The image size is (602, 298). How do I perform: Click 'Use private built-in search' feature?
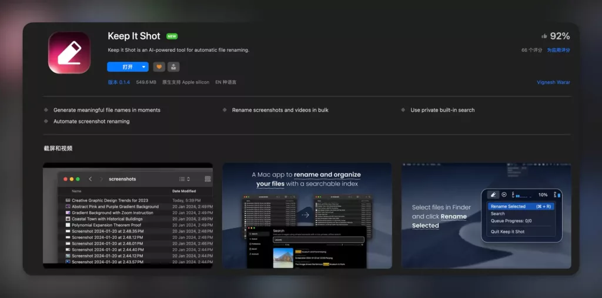(x=442, y=110)
